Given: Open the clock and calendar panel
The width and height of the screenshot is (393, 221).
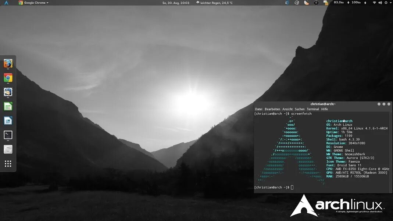Looking at the screenshot, I should (176, 3).
